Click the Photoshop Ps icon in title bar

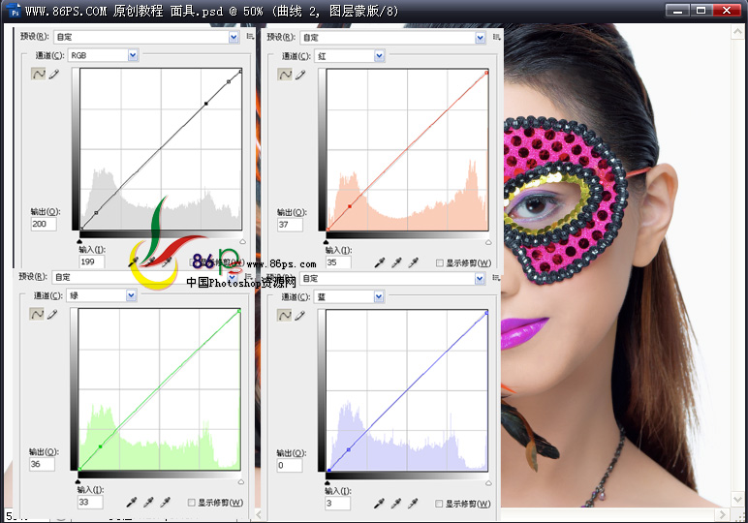tap(15, 11)
